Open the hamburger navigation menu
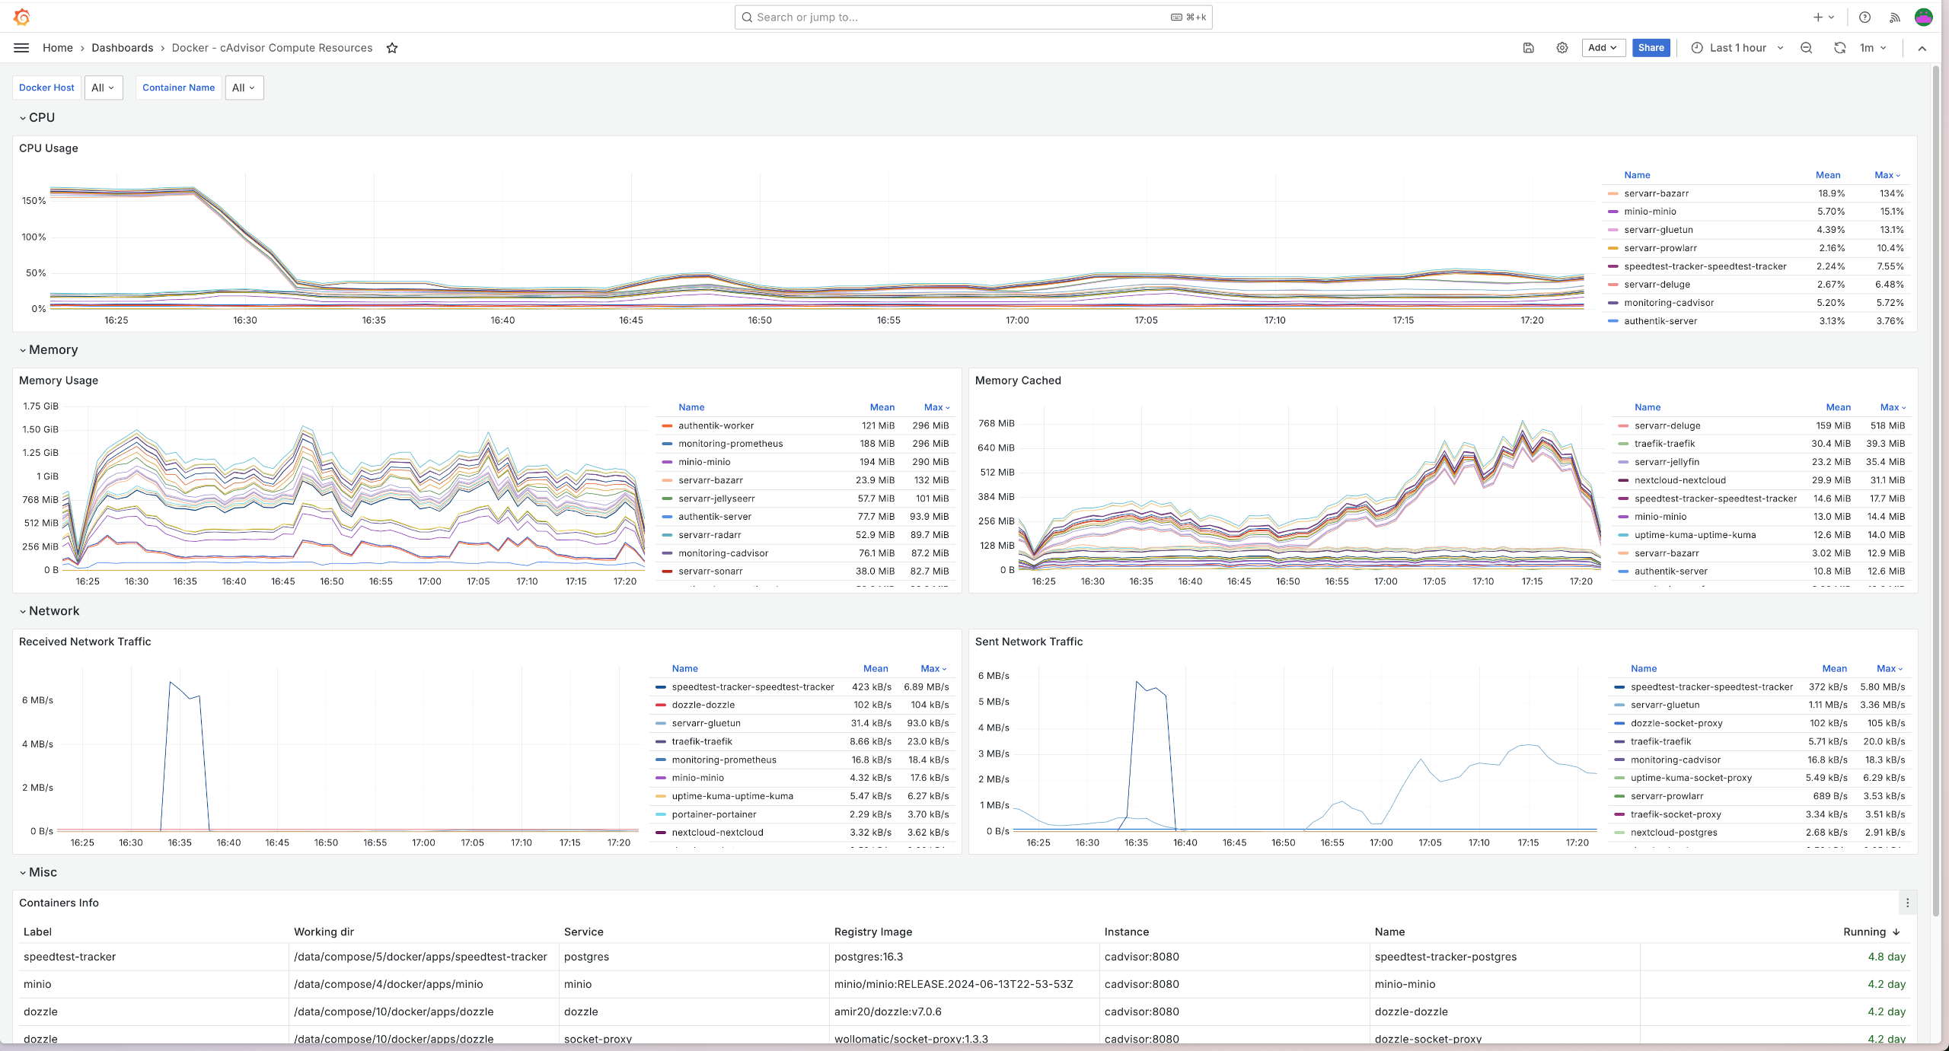 click(x=21, y=48)
